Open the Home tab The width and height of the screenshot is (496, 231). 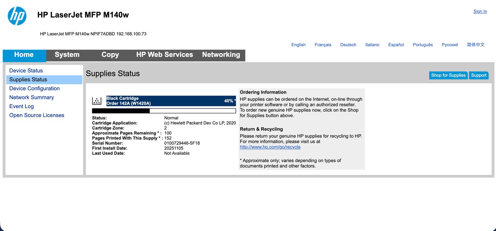[24, 55]
